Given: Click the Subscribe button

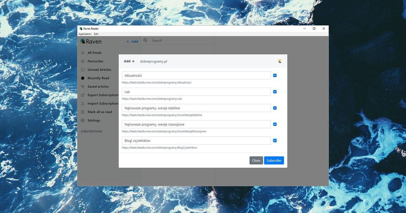Looking at the screenshot, I should coord(274,160).
